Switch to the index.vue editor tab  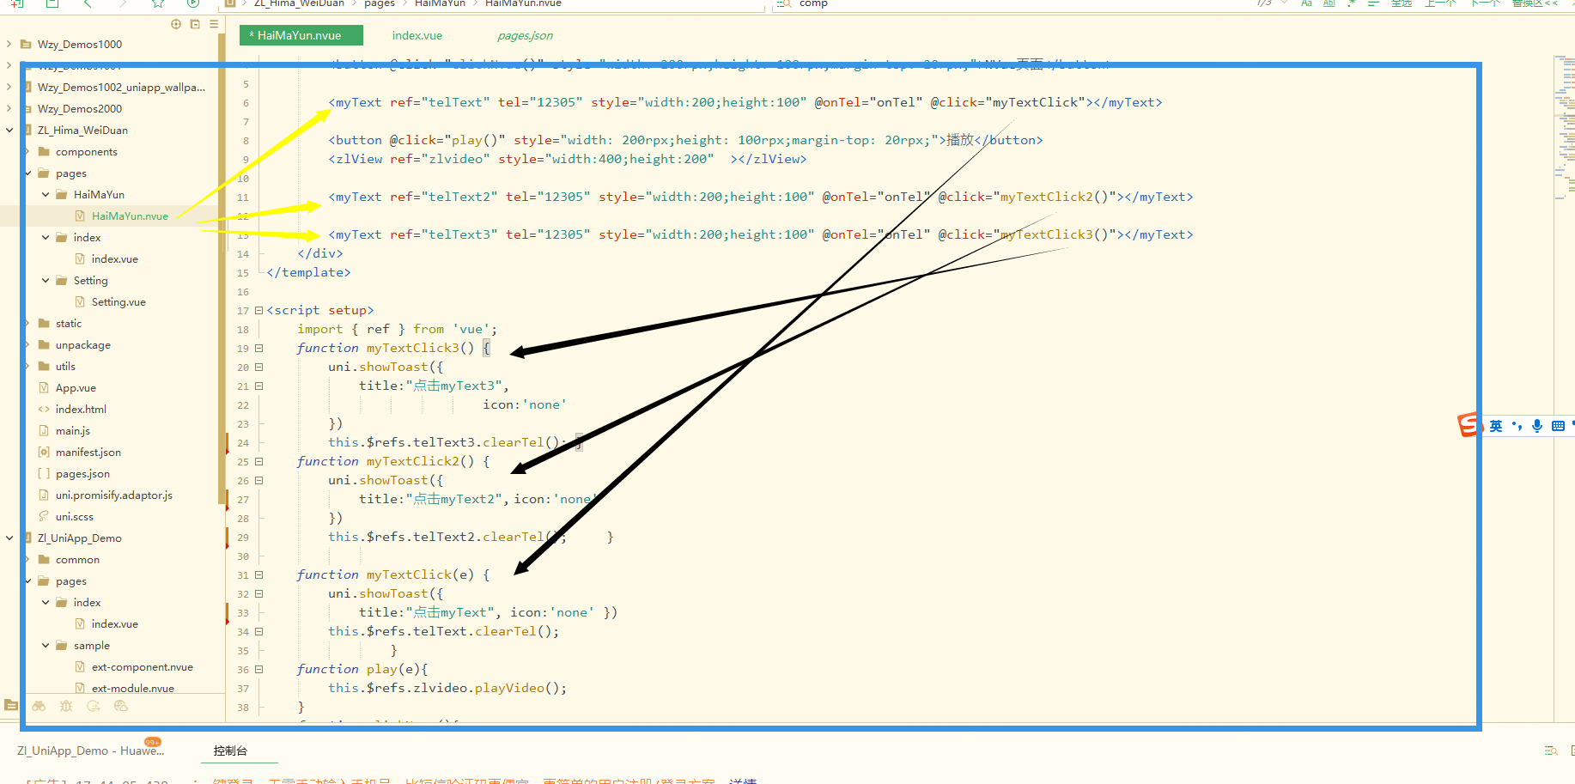(x=417, y=35)
